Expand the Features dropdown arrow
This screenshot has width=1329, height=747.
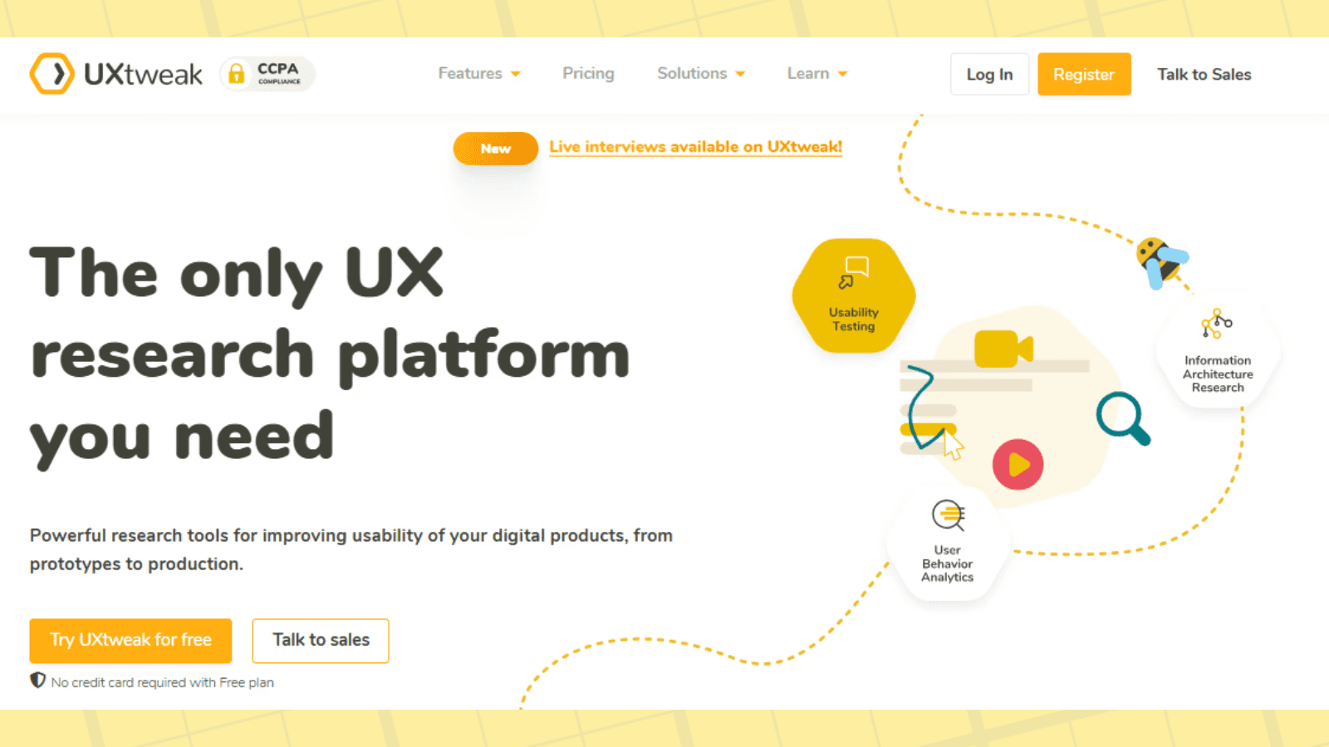point(516,74)
